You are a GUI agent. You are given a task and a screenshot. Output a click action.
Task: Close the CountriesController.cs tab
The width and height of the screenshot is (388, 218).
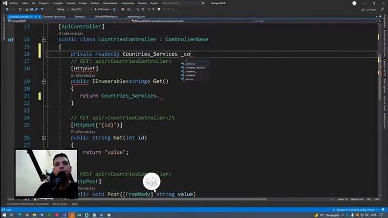pos(39,16)
